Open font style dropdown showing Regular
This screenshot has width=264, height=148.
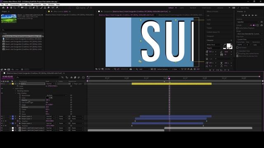[214, 48]
